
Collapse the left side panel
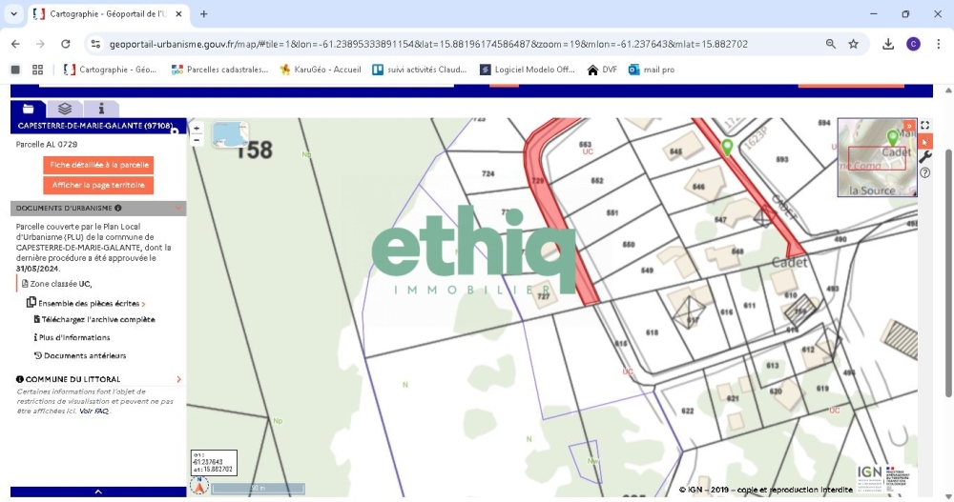[98, 492]
